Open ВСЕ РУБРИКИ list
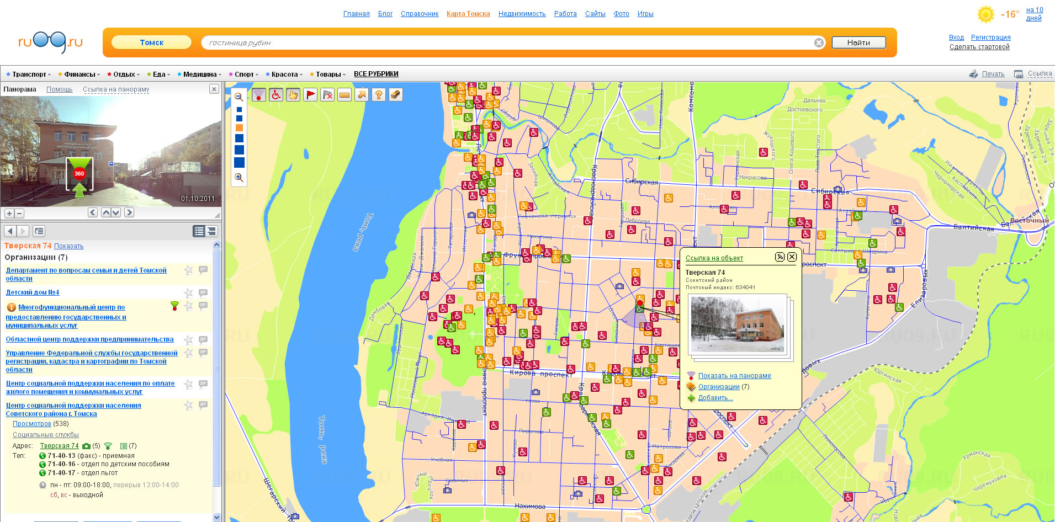 [376, 74]
